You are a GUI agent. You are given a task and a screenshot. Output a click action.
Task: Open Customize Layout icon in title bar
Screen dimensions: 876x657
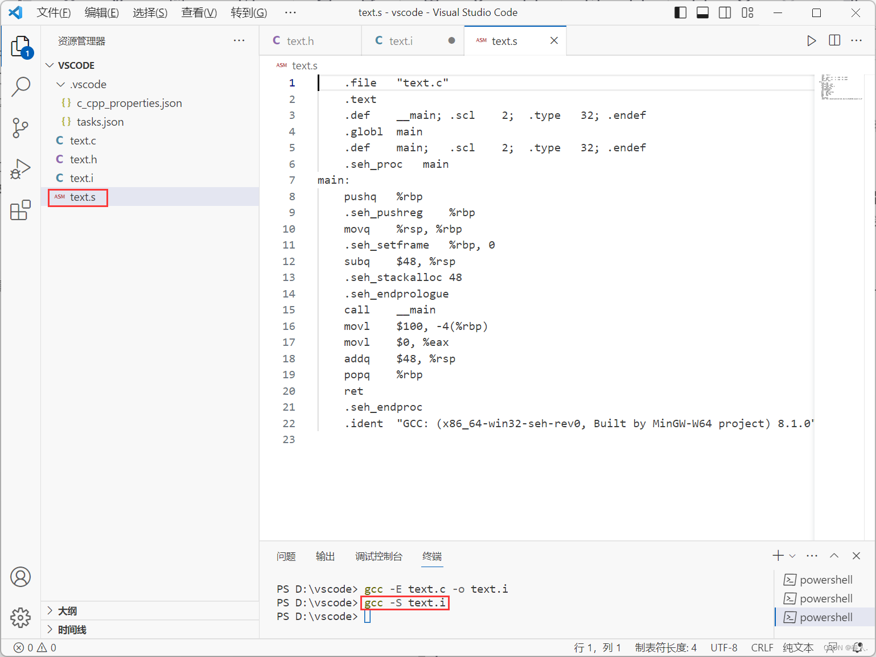tap(748, 13)
